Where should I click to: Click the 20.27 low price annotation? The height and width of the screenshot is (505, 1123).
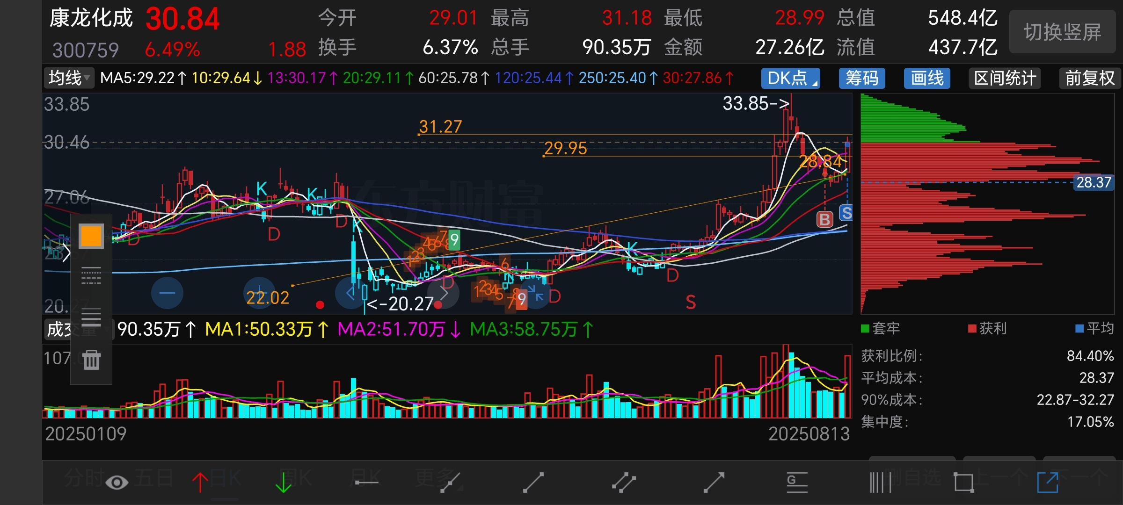click(401, 304)
